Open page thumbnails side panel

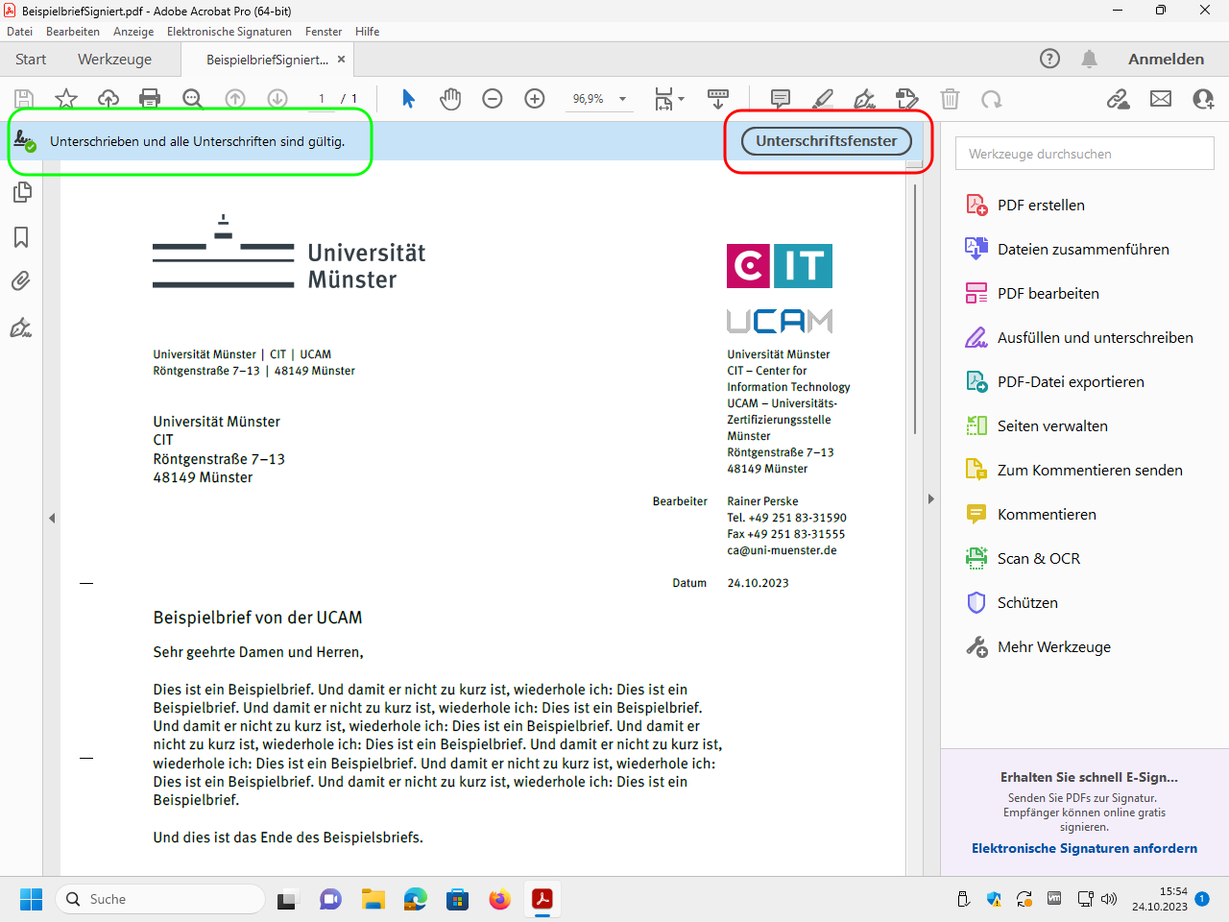[21, 193]
